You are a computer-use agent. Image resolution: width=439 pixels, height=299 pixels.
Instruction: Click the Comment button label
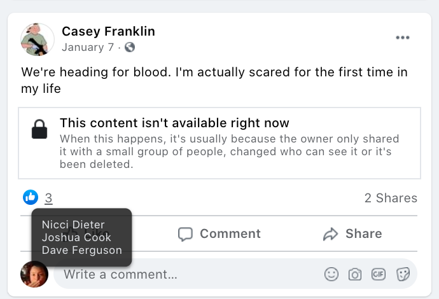230,233
